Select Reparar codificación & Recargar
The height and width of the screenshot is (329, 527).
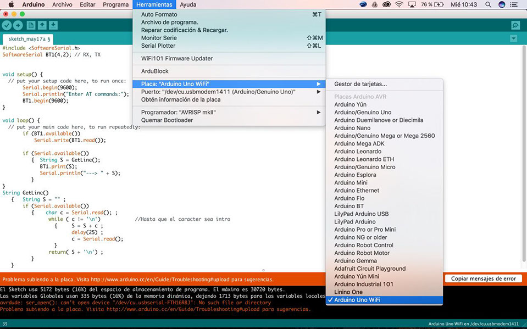229,30
